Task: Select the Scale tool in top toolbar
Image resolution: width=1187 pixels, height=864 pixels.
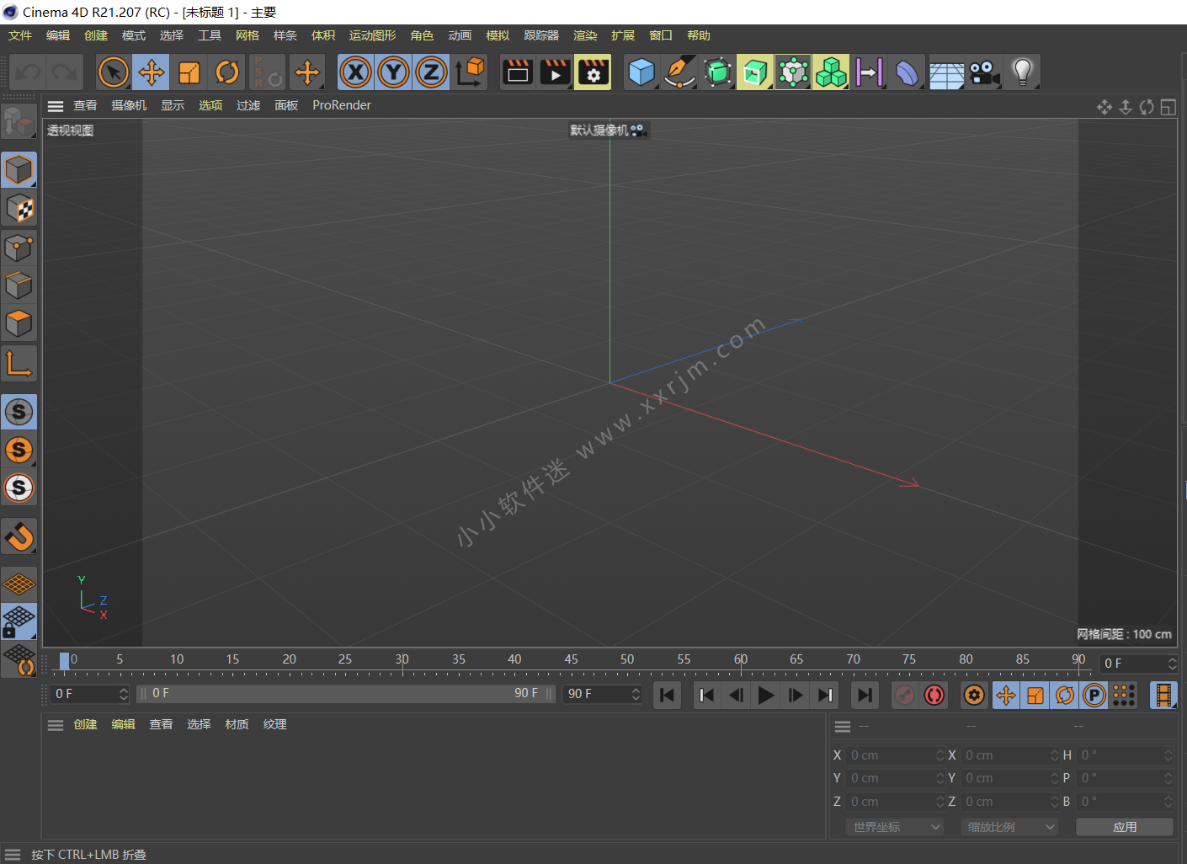Action: (189, 72)
